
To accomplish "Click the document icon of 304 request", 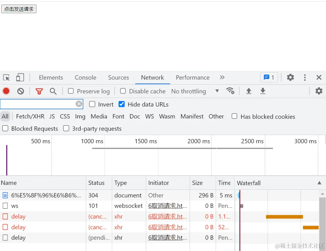I will (x=5, y=195).
